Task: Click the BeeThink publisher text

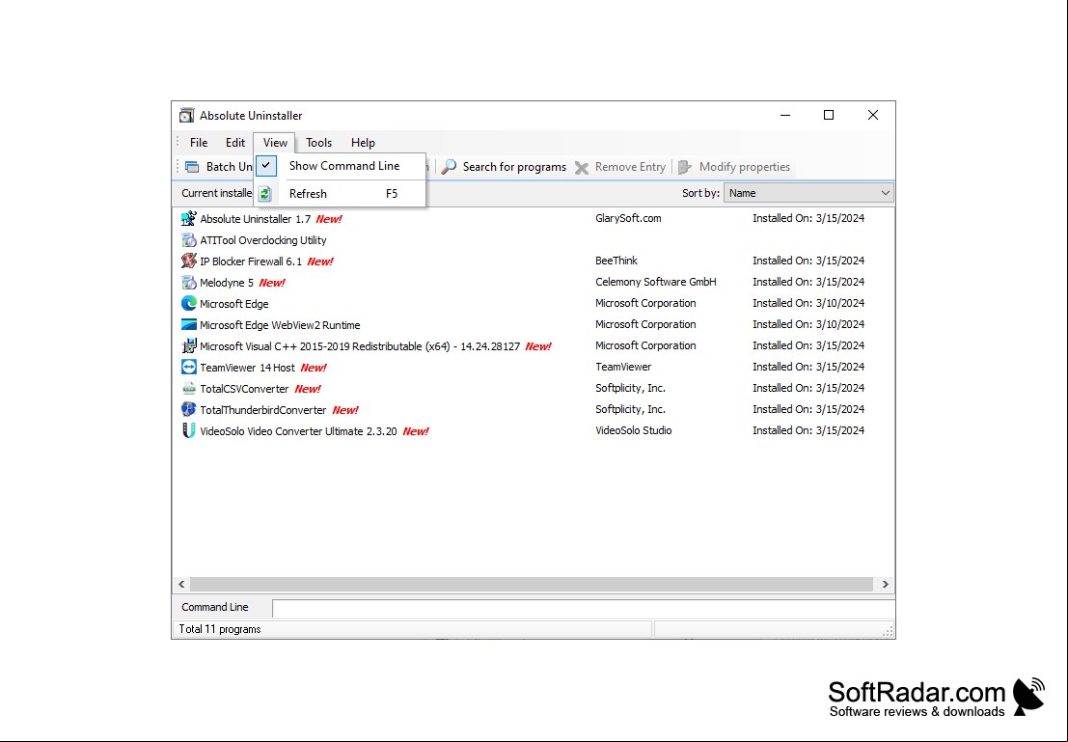Action: click(616, 261)
